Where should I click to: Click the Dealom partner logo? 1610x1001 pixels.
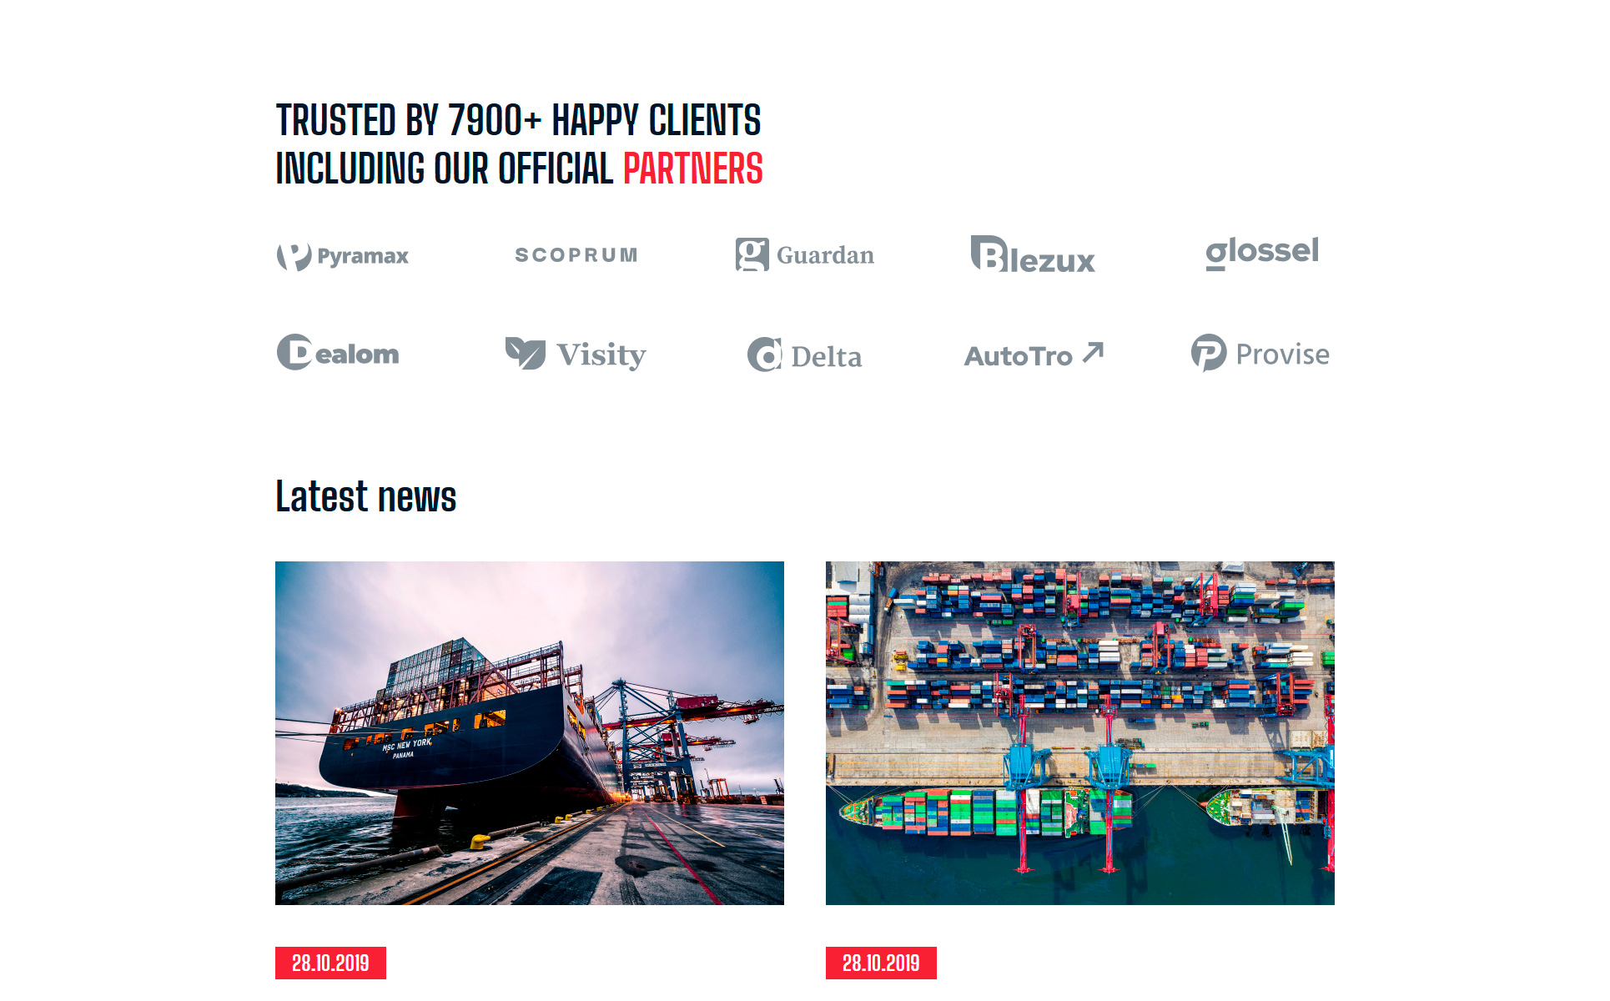click(x=338, y=353)
